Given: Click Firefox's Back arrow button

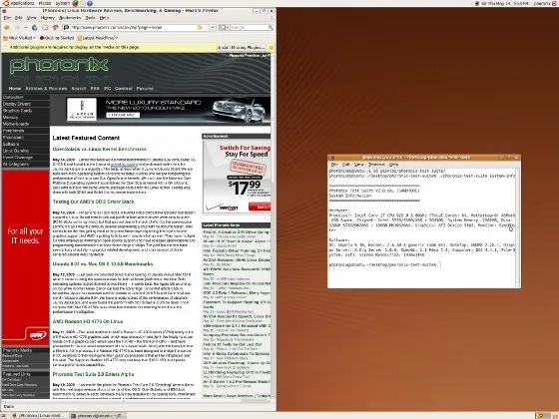Looking at the screenshot, I should coord(7,28).
